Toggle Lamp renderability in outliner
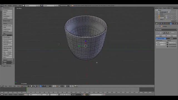This screenshot has height=100, width=178. [175, 19]
